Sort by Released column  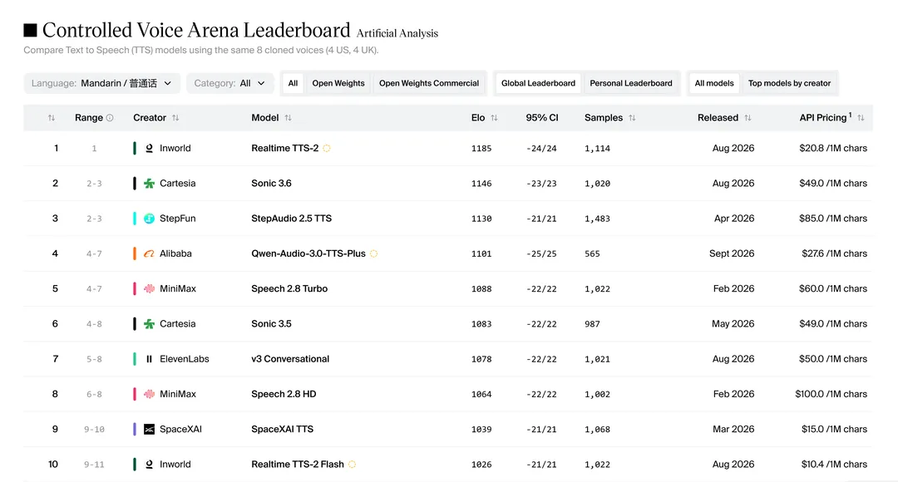point(748,118)
